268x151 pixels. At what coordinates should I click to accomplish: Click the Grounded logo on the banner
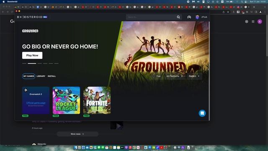pos(30,31)
